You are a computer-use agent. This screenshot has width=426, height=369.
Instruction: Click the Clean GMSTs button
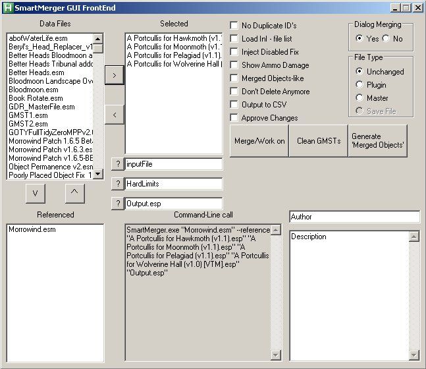pos(319,141)
